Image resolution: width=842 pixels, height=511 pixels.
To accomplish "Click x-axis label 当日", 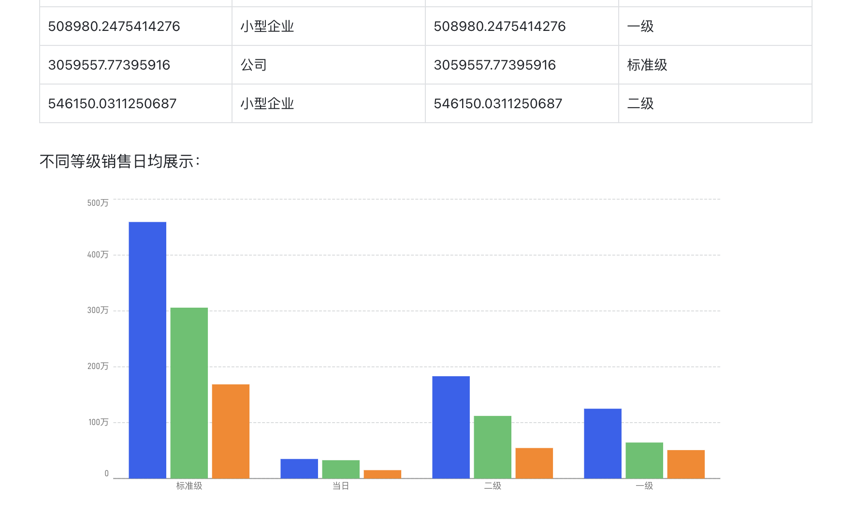I will (341, 486).
